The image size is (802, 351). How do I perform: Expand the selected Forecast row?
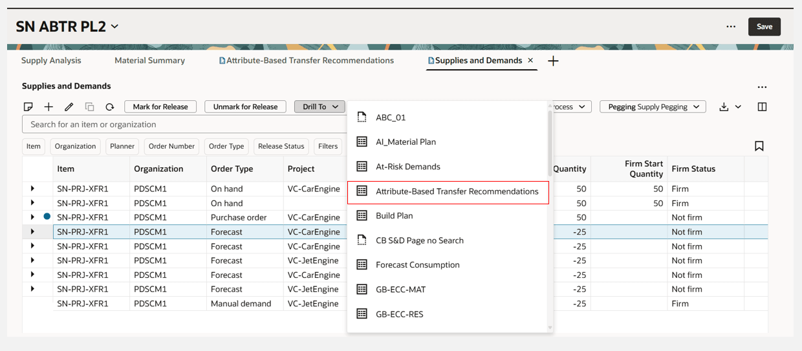(x=32, y=231)
